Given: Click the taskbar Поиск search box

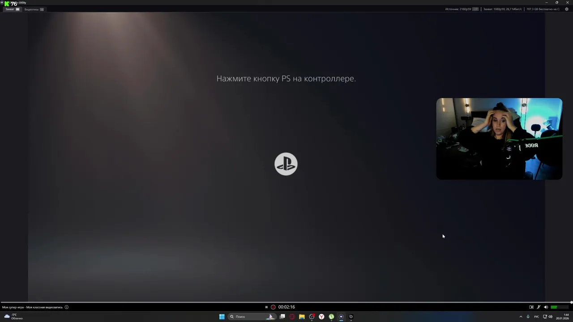Looking at the screenshot, I should [x=253, y=317].
